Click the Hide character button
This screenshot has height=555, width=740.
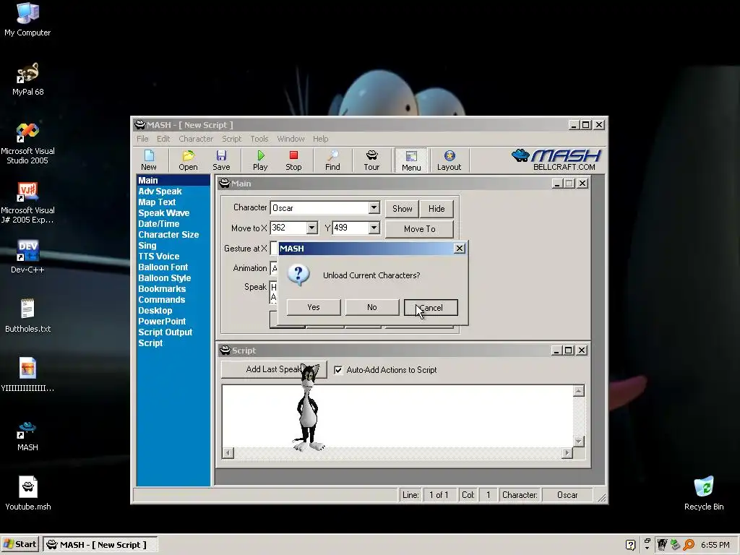[436, 209]
